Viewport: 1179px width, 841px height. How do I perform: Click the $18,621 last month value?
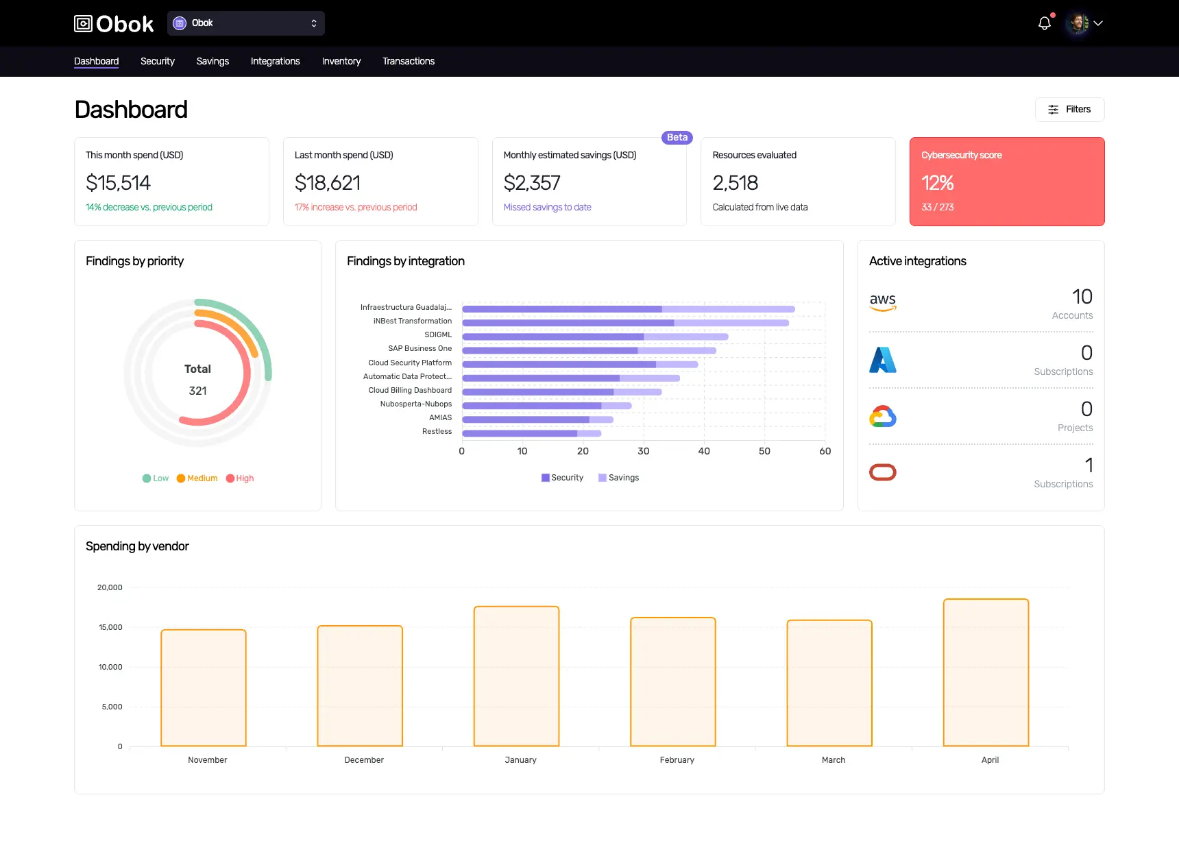point(328,183)
